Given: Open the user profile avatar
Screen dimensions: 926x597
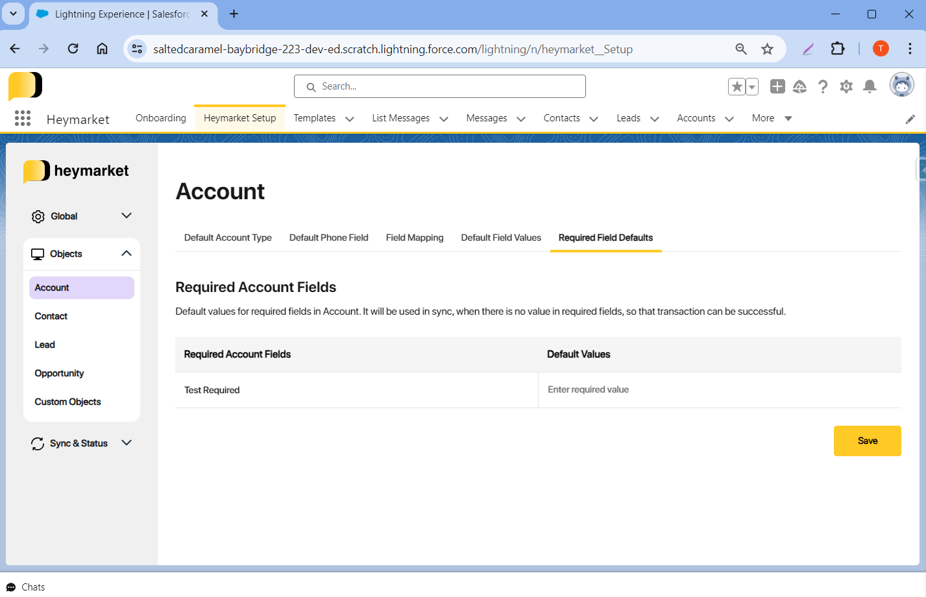Looking at the screenshot, I should (901, 84).
